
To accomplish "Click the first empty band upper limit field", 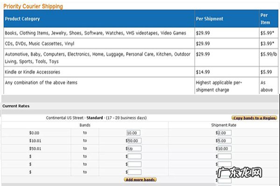I will click(x=134, y=157).
